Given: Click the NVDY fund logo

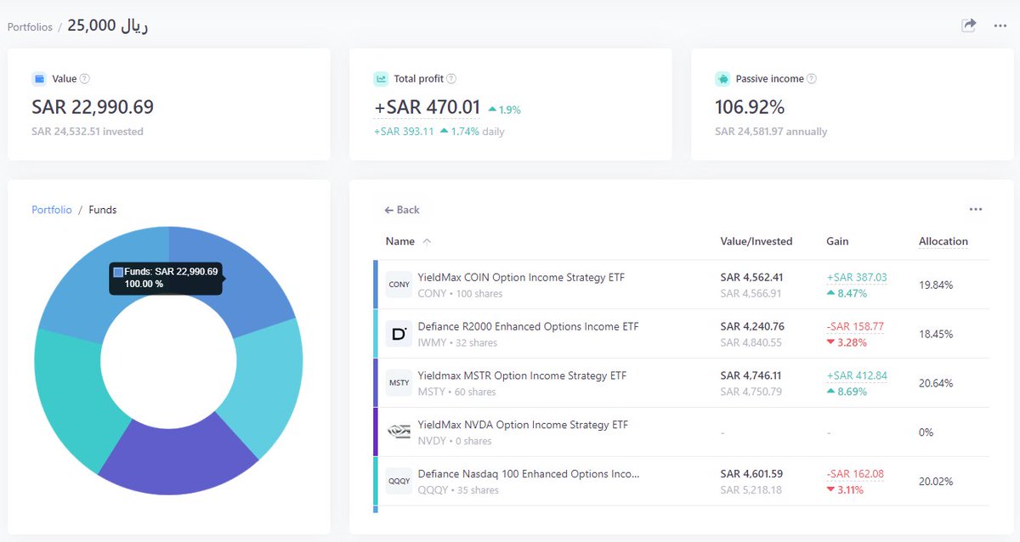Looking at the screenshot, I should coord(399,432).
